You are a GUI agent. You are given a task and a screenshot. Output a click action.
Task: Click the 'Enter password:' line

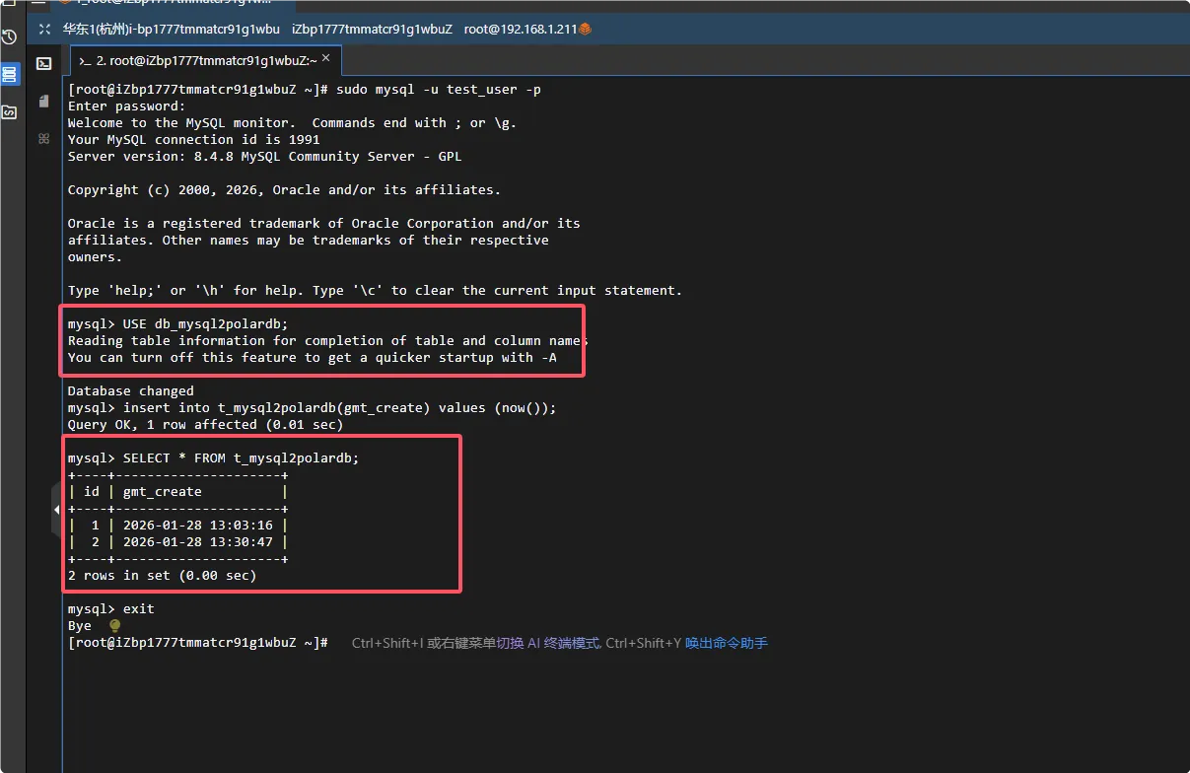pos(127,106)
